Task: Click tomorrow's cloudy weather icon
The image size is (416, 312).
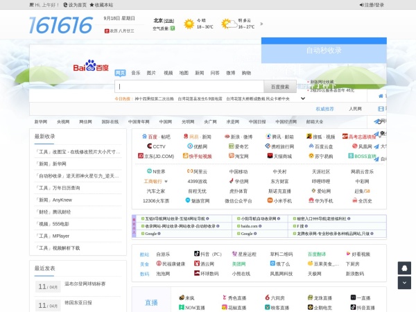Action: click(x=229, y=24)
